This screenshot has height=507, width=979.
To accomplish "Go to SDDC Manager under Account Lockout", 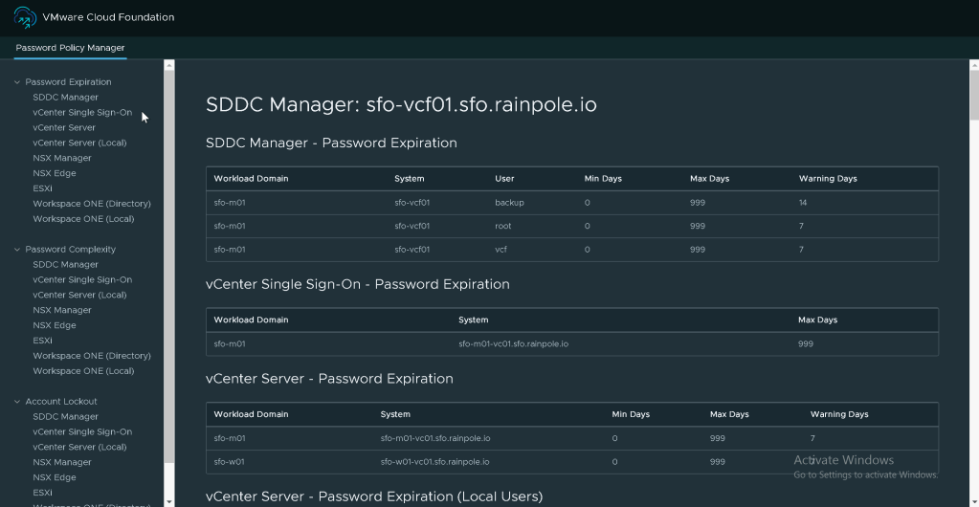I will pos(65,417).
